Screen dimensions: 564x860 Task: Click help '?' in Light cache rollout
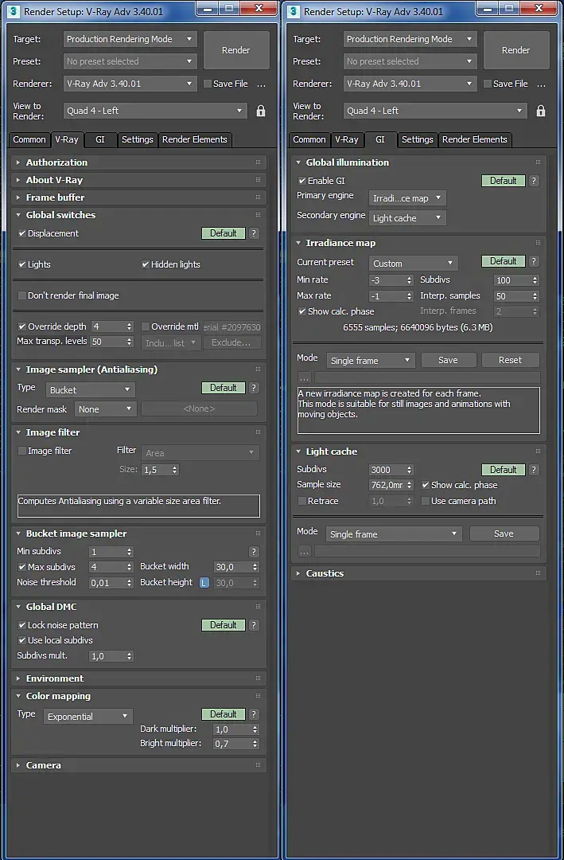pyautogui.click(x=534, y=470)
